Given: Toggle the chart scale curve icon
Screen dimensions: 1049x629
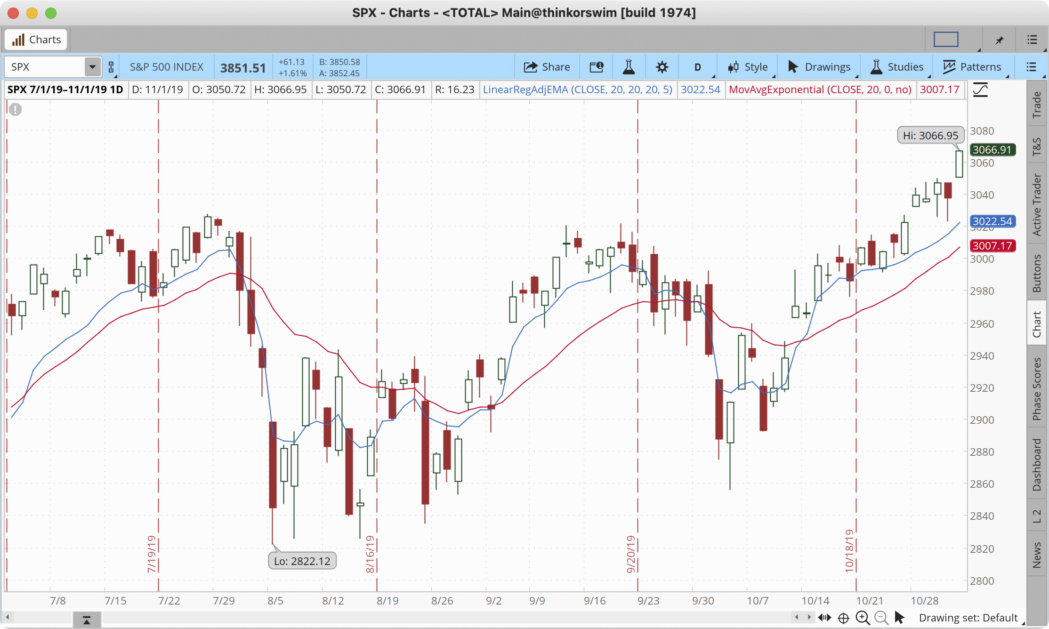Looking at the screenshot, I should 980,89.
